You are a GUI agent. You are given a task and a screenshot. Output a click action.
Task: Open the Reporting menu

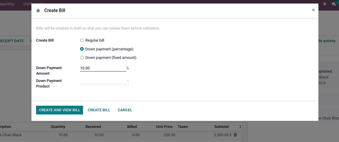7,4
